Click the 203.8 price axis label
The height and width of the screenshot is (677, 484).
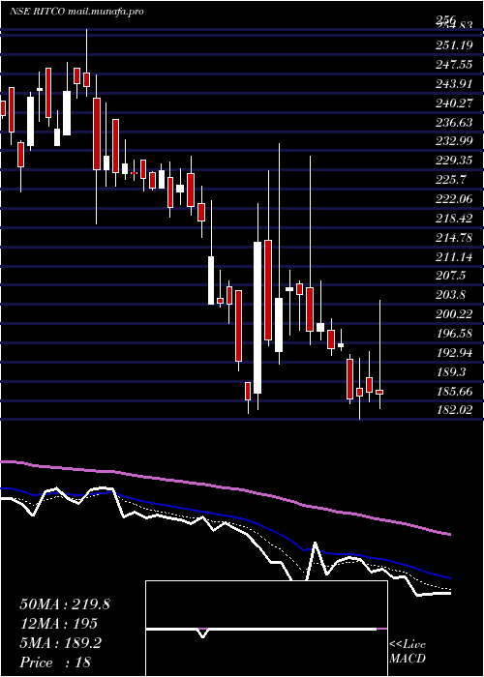pos(451,295)
